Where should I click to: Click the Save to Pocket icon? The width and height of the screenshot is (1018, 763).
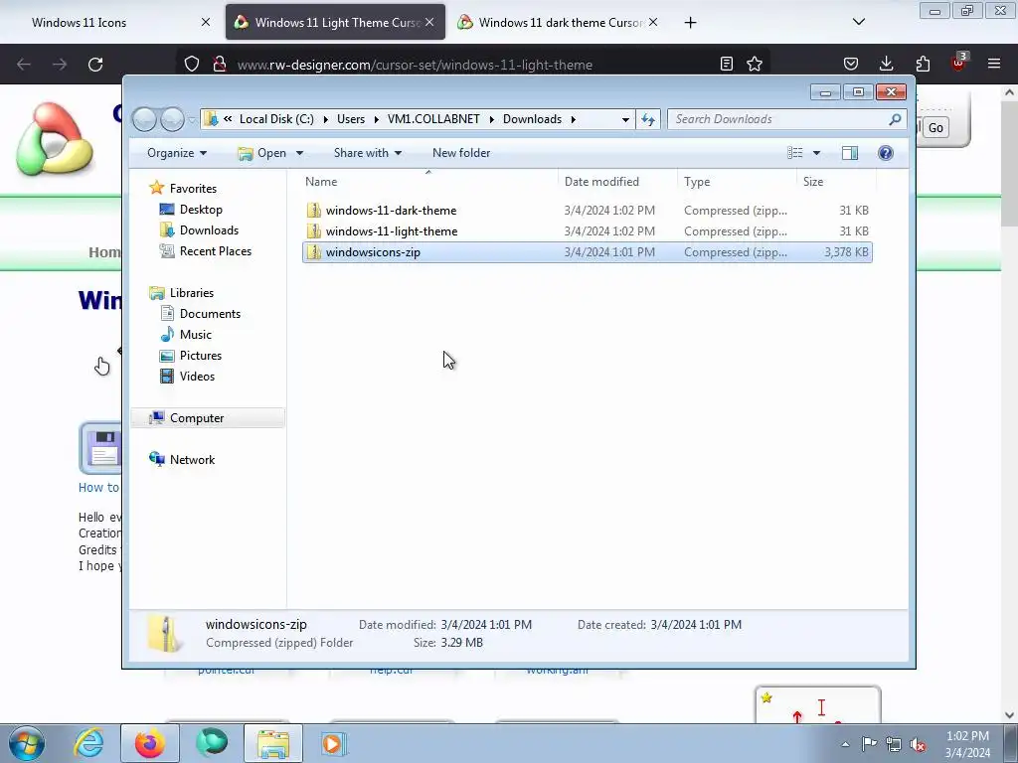[851, 64]
